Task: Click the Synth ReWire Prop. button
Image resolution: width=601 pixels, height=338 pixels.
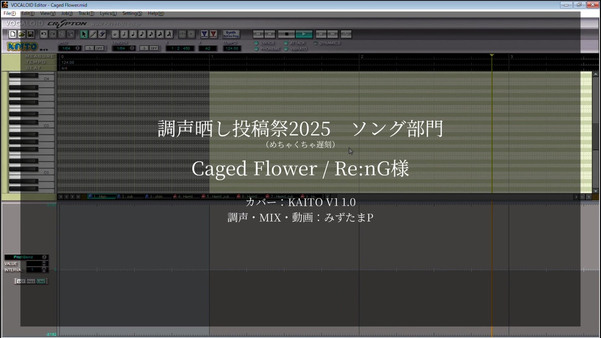Action: click(231, 34)
